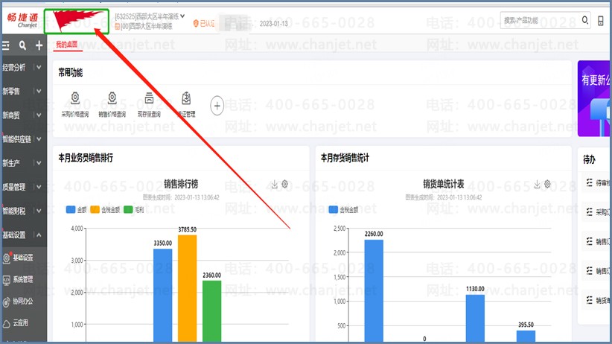Click the blue 3350.00 bar
This screenshot has height=344, width=612.
(163, 295)
